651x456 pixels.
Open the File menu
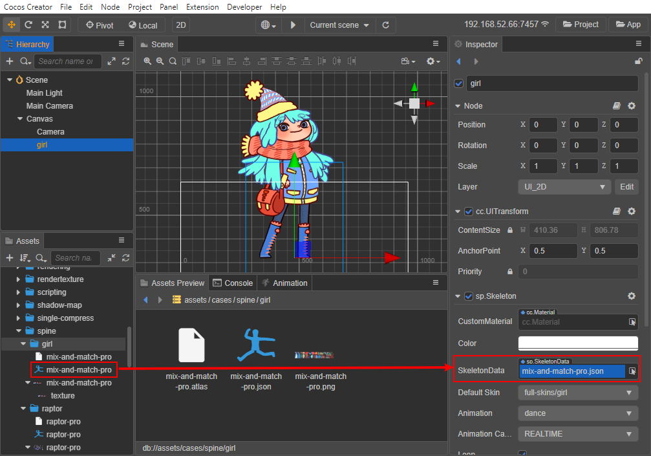[65, 6]
